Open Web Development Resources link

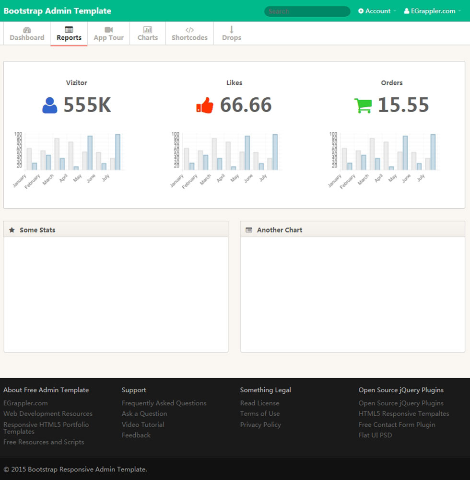point(48,413)
